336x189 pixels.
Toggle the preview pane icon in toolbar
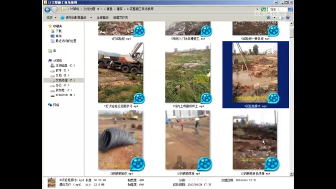pos(281,17)
